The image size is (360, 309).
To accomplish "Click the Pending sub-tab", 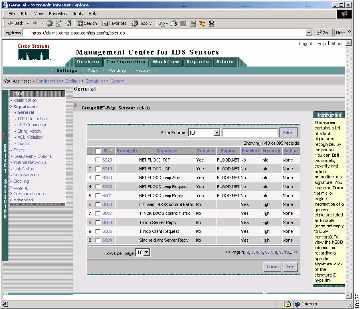I will (x=117, y=70).
